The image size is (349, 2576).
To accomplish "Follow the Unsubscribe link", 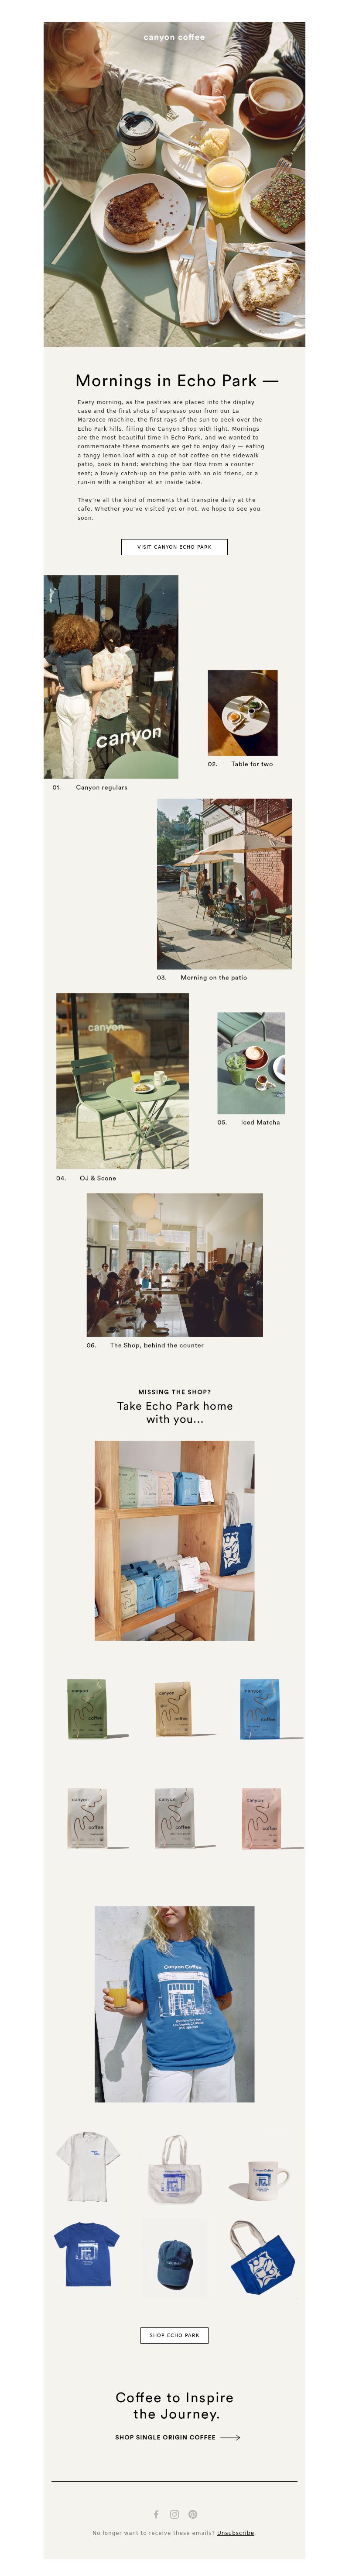I will [235, 2533].
